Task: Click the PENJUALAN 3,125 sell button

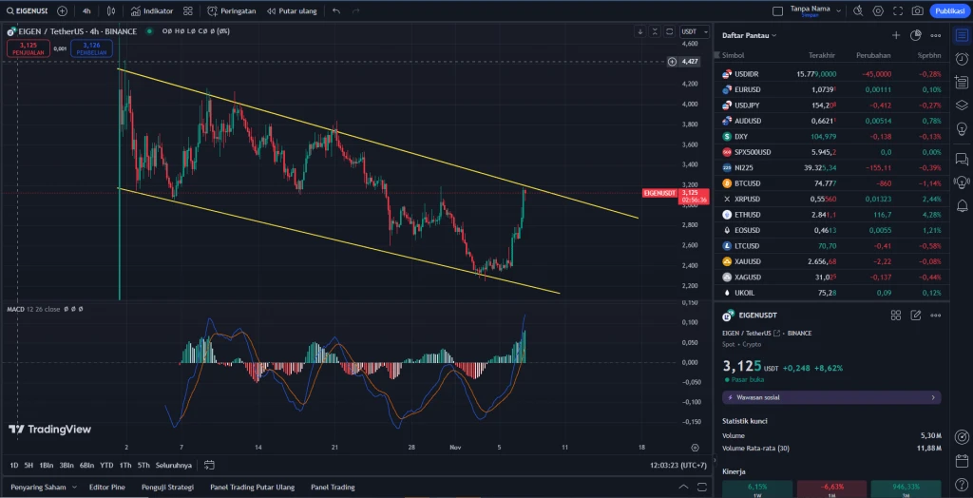Action: (x=28, y=48)
